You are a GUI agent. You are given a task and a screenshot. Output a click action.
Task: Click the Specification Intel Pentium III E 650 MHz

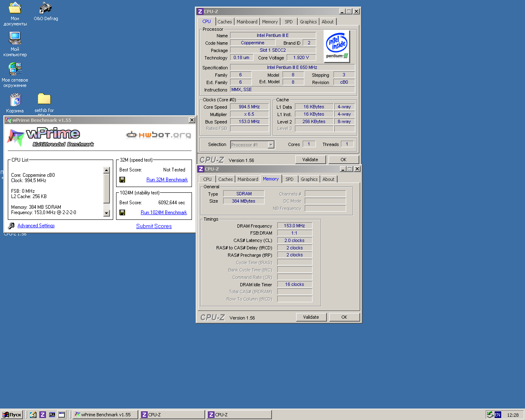tap(292, 67)
